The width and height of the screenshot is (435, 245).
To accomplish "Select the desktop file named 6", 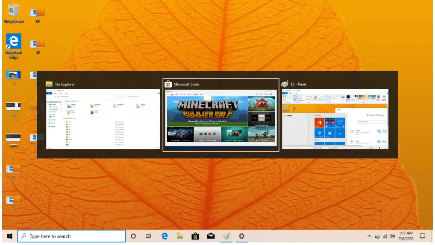I will pos(13,109).
